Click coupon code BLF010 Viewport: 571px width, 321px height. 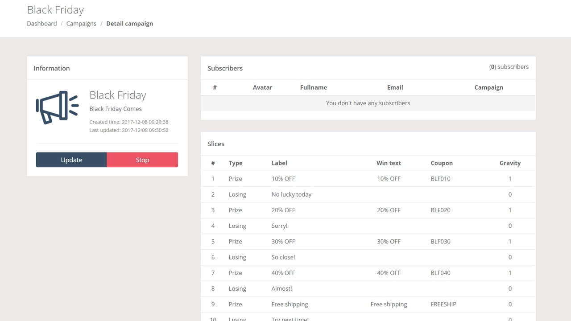tap(441, 179)
